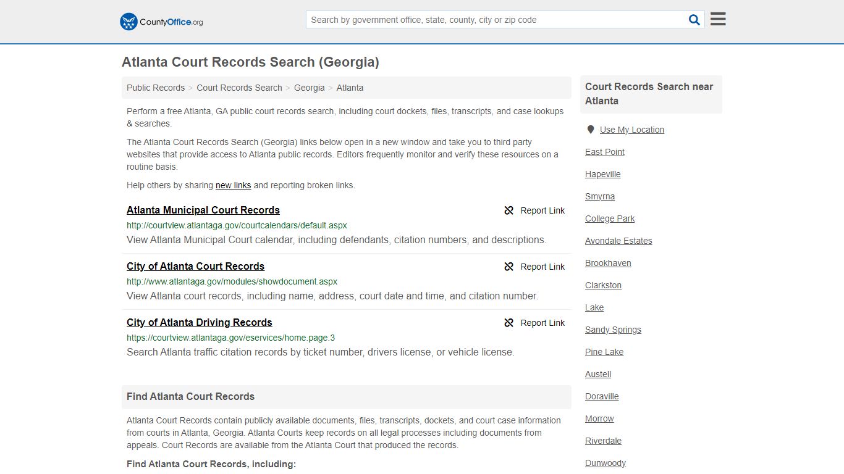This screenshot has height=474, width=844.
Task: Click 'Find Atlanta Court Records' section heading
Action: 190,396
